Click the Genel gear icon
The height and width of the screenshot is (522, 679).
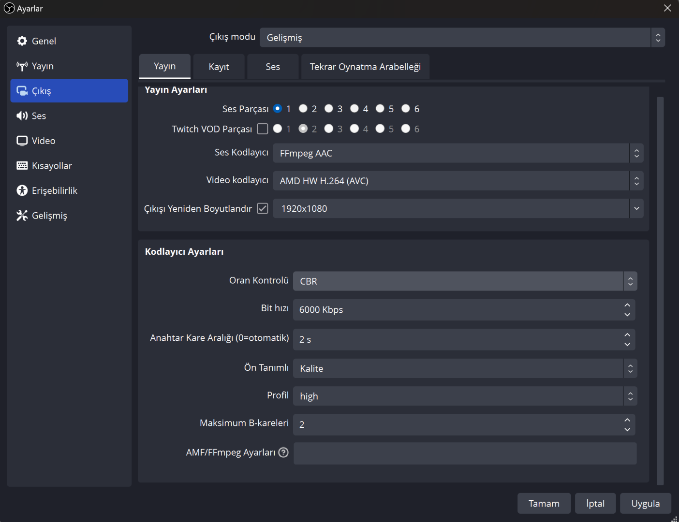coord(22,41)
